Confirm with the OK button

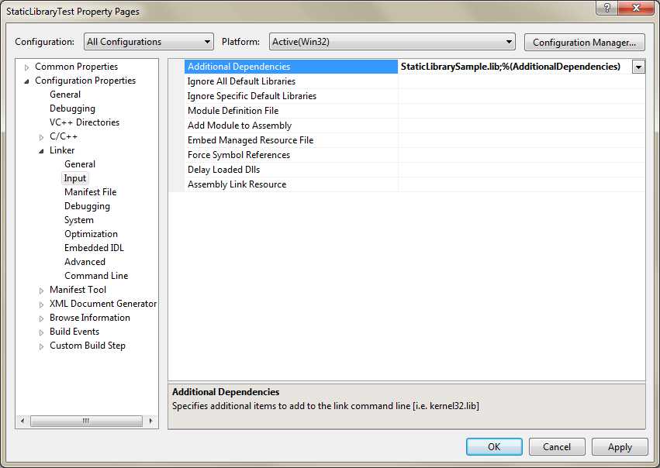[494, 447]
